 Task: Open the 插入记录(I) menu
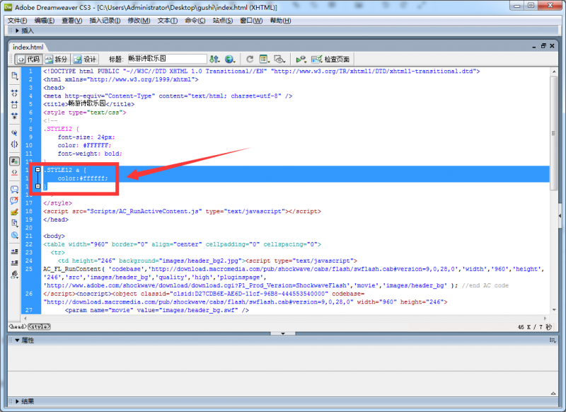click(105, 21)
